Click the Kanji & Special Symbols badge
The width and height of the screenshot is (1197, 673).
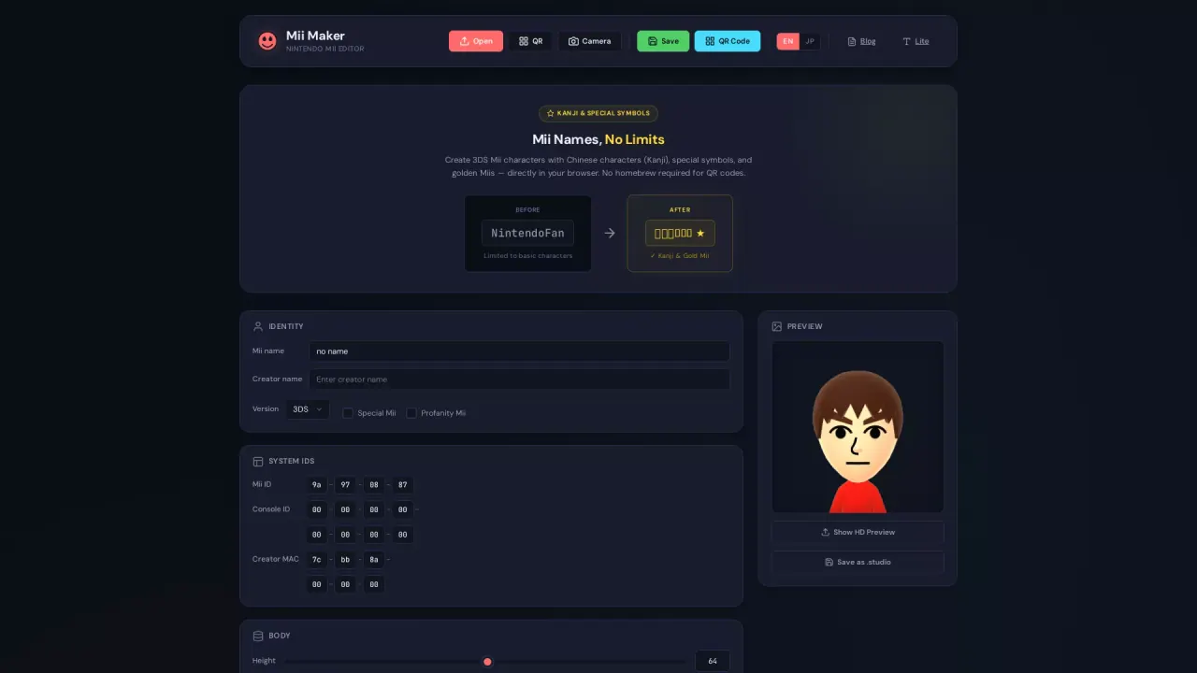(x=598, y=113)
